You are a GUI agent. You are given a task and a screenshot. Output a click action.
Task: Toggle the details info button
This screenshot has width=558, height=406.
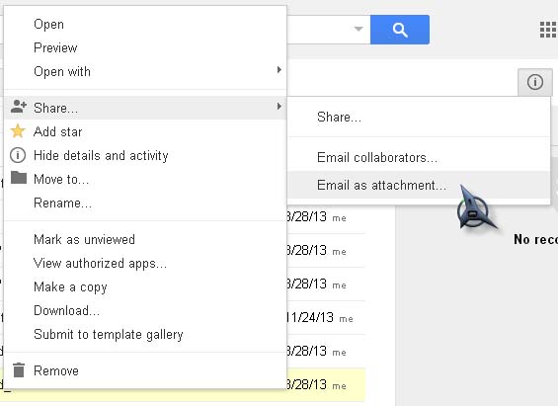(535, 82)
